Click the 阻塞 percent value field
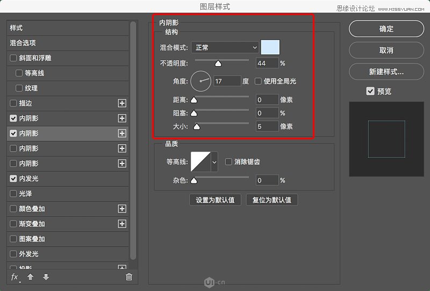 pyautogui.click(x=267, y=113)
